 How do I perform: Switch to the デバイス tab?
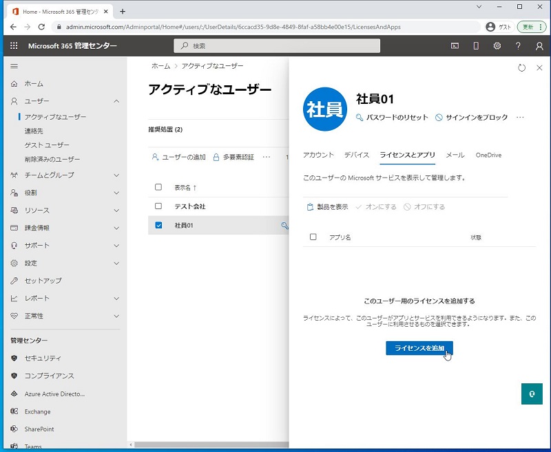357,155
